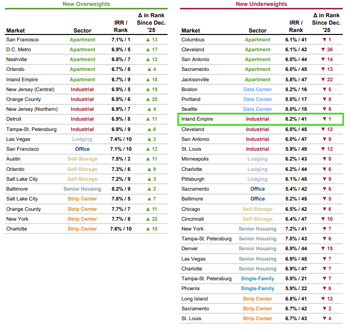Viewport: 359px width, 332px height.
Task: Click the 'Denver' market cell
Action: pyautogui.click(x=189, y=248)
